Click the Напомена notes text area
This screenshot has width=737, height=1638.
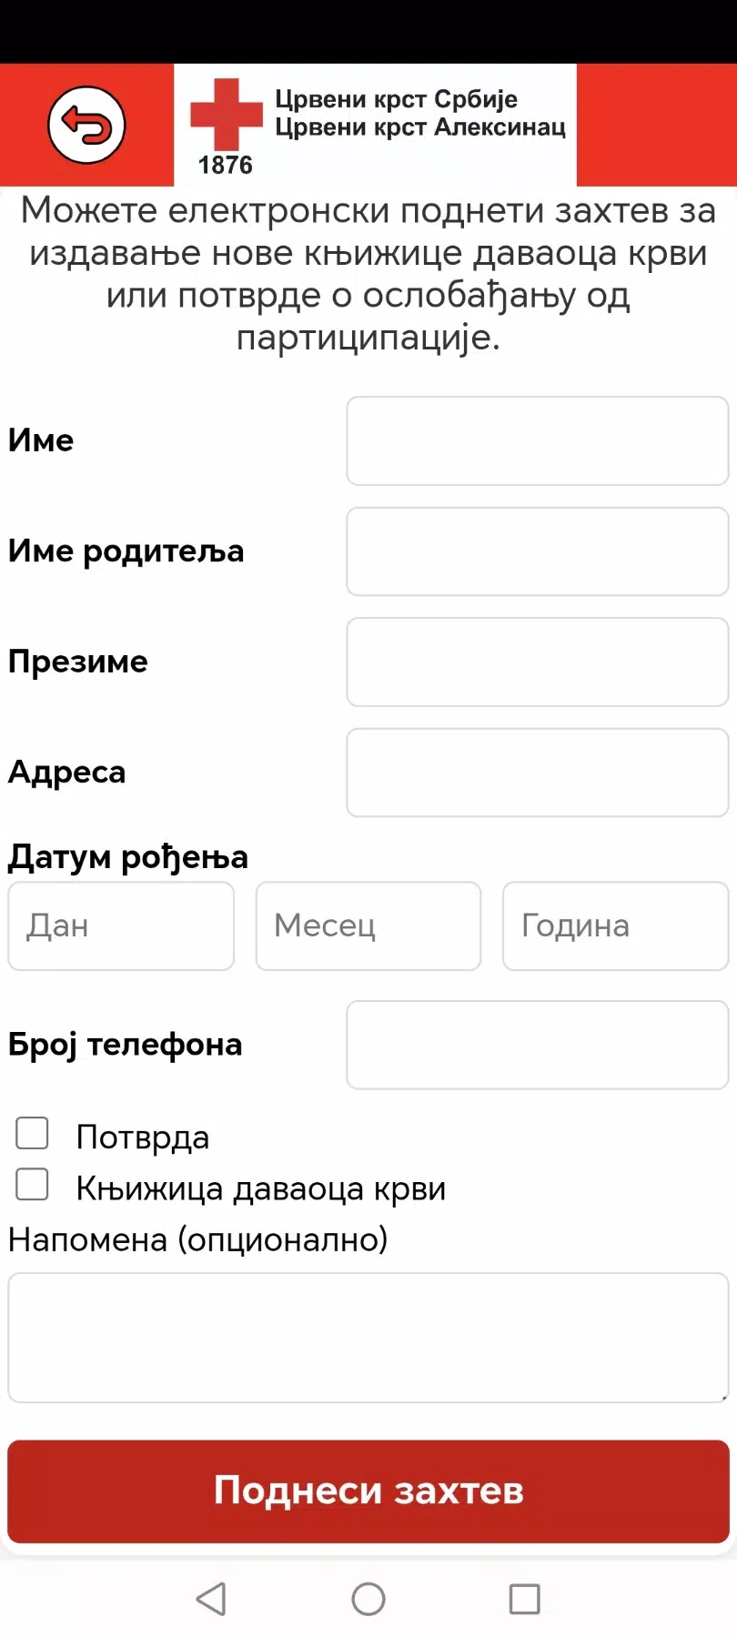pyautogui.click(x=368, y=1337)
